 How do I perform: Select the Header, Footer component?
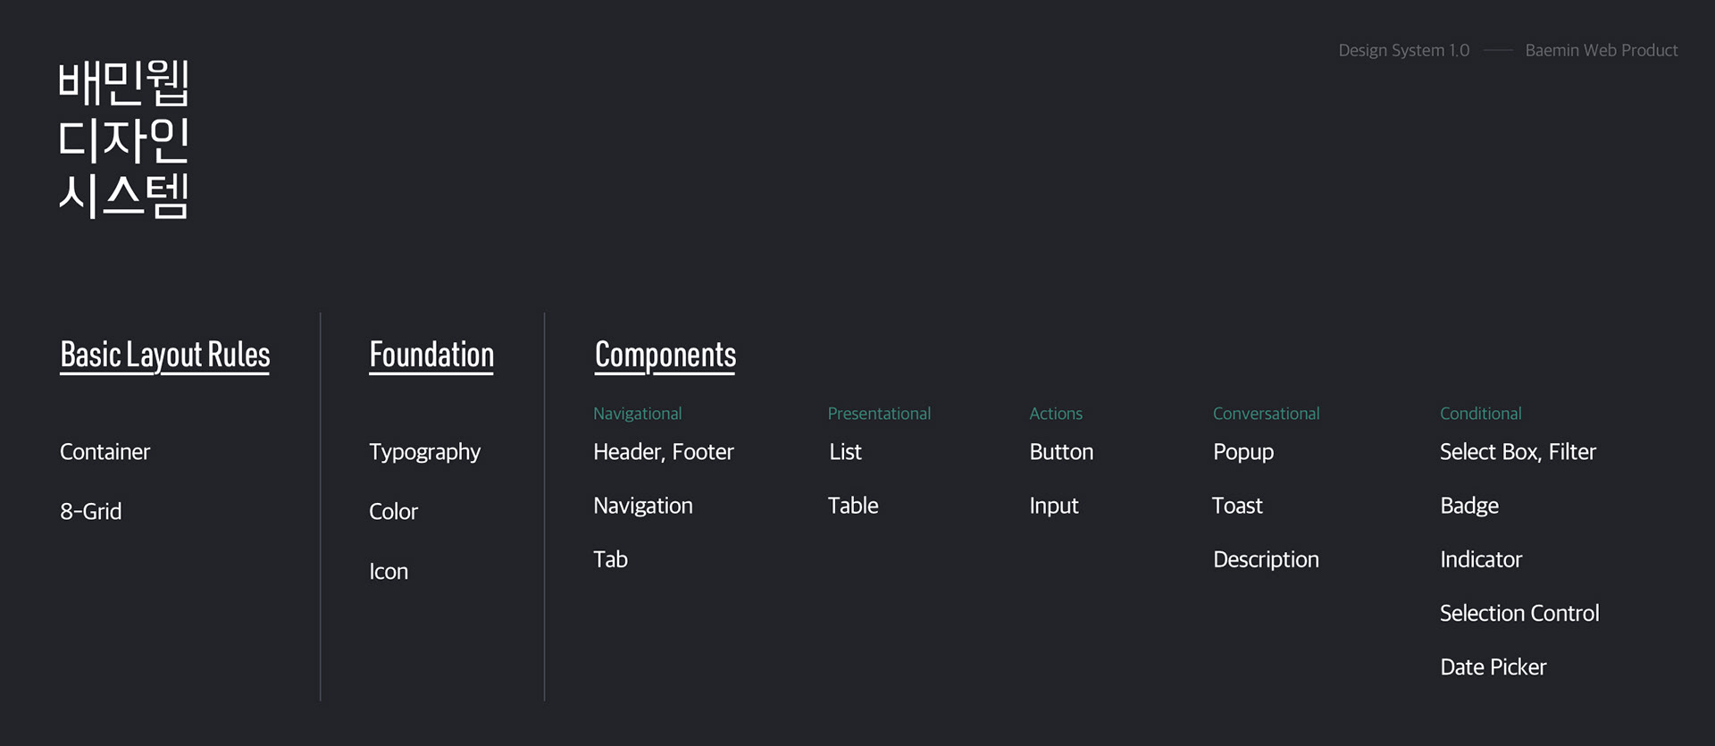point(664,452)
